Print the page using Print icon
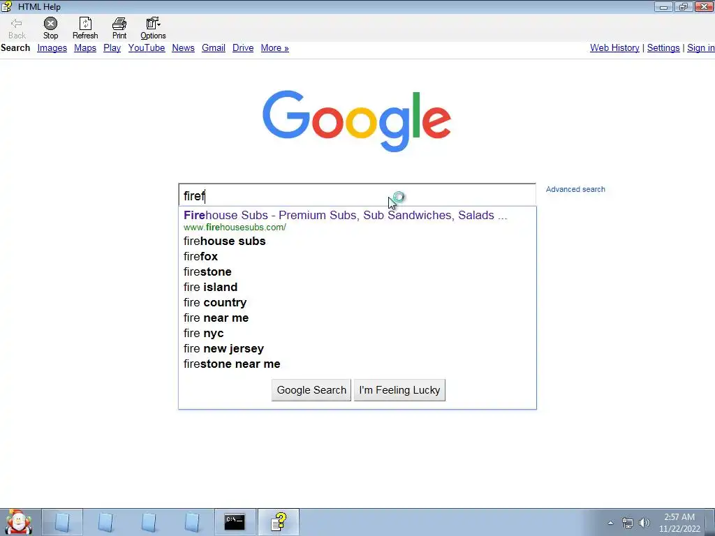 pos(119,23)
